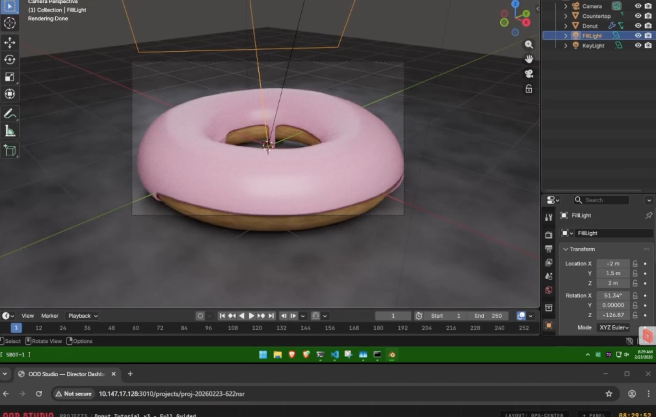Select the Scale tool
This screenshot has height=417, width=656.
pyautogui.click(x=10, y=77)
